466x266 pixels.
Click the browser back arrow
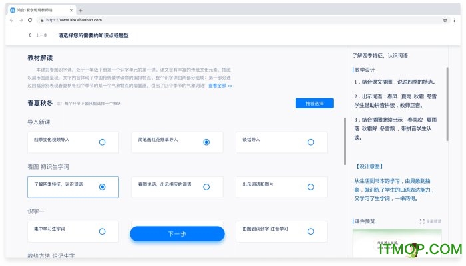pyautogui.click(x=11, y=20)
